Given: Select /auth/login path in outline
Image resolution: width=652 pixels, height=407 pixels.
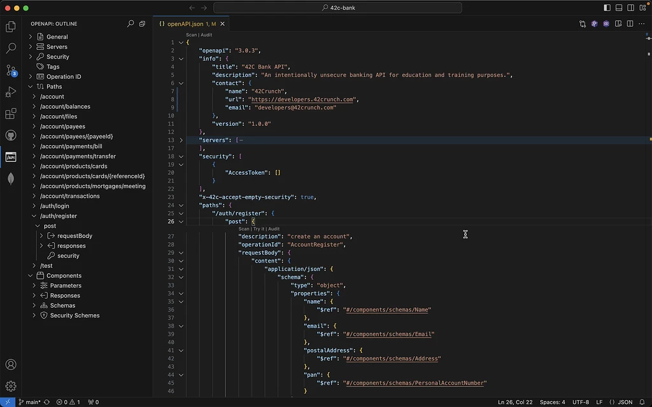Looking at the screenshot, I should click(x=55, y=206).
